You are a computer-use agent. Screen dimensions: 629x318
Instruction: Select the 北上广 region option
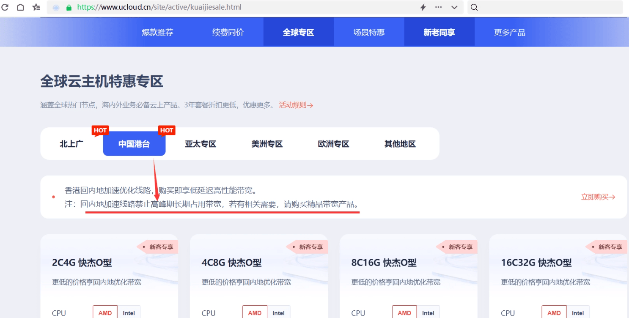(71, 144)
